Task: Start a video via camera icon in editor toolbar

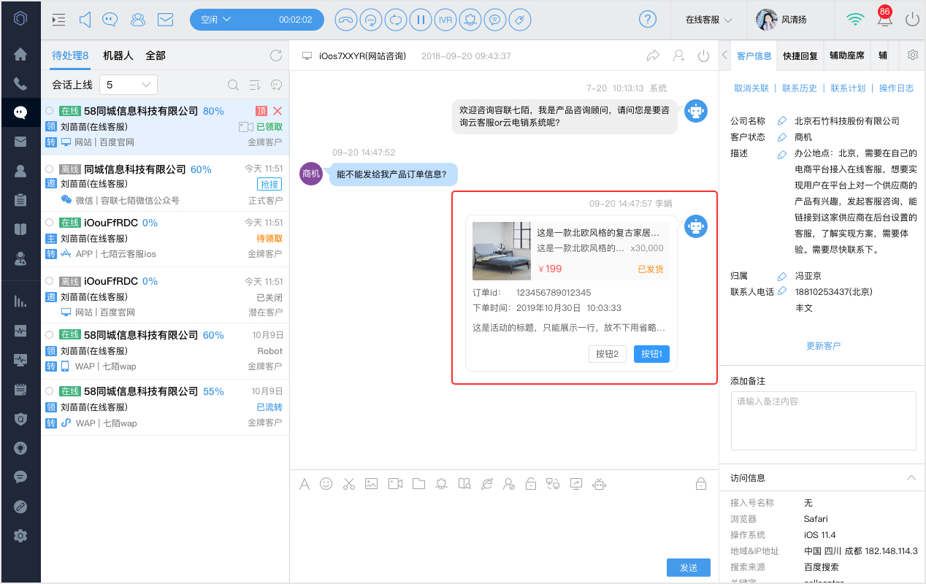Action: pos(395,483)
